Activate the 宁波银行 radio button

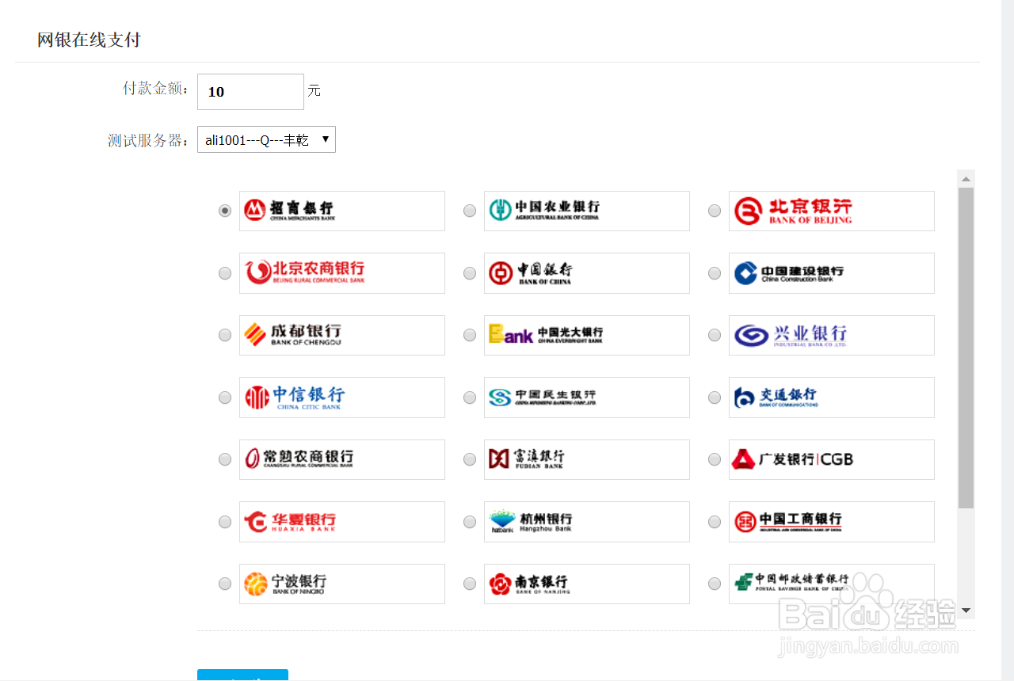[225, 584]
